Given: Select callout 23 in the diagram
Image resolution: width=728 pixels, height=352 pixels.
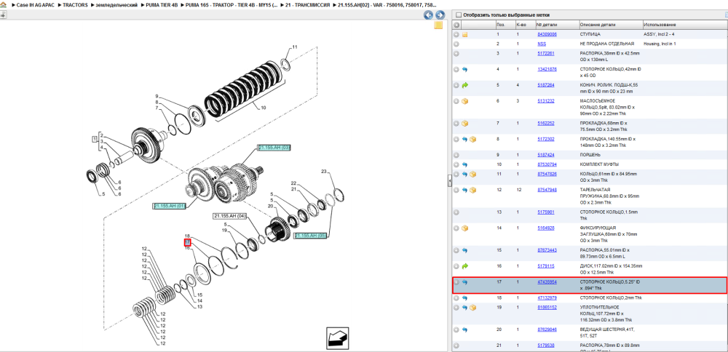Looking at the screenshot, I should pos(324,172).
